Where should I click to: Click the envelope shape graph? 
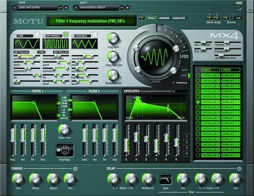(156, 107)
